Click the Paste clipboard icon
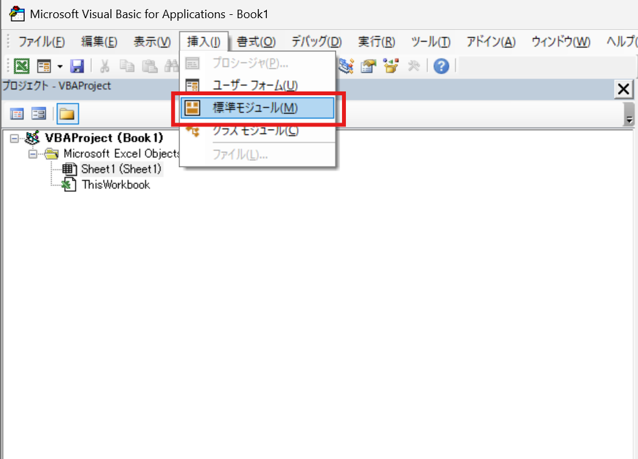This screenshot has width=638, height=459. click(x=150, y=65)
